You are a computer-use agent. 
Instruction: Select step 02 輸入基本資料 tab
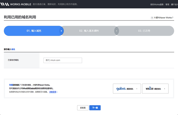[x=89, y=31]
